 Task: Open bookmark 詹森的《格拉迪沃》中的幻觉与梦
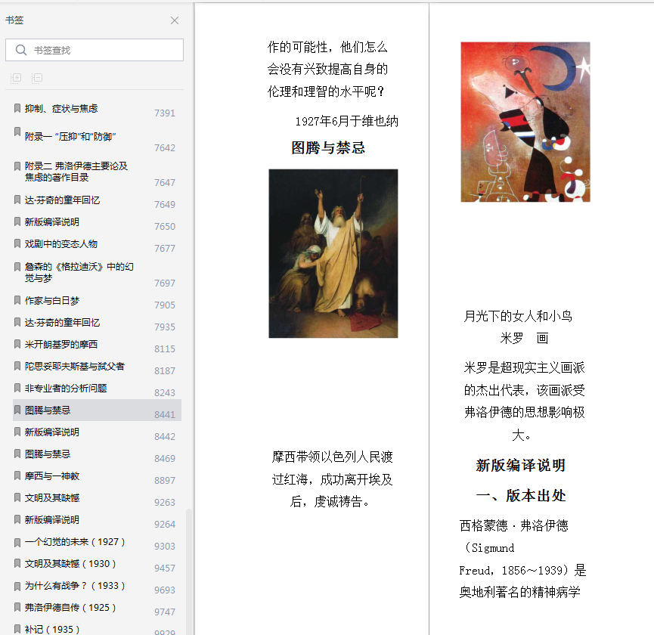pos(79,272)
